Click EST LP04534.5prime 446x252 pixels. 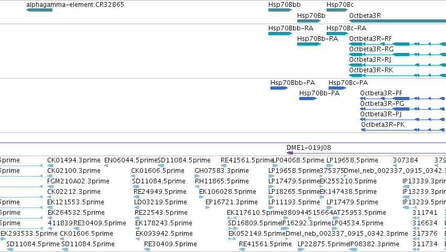pyautogui.click(x=335, y=228)
